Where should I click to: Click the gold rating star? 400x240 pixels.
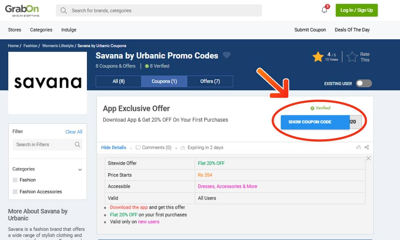(x=318, y=57)
